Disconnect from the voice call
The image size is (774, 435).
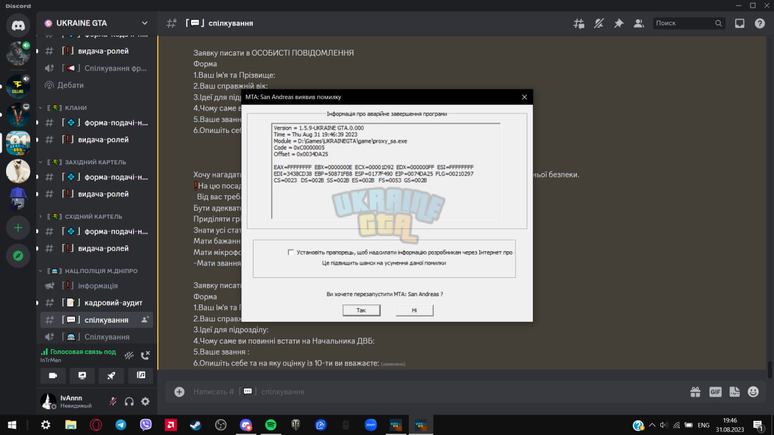(145, 355)
